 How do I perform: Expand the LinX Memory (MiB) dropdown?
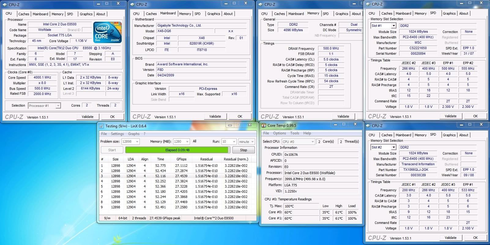[x=187, y=142]
